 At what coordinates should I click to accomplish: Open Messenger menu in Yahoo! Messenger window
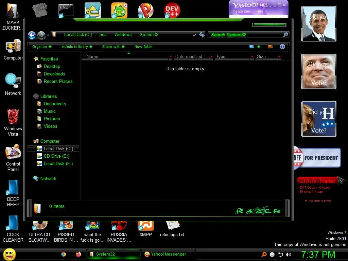[x=241, y=11]
